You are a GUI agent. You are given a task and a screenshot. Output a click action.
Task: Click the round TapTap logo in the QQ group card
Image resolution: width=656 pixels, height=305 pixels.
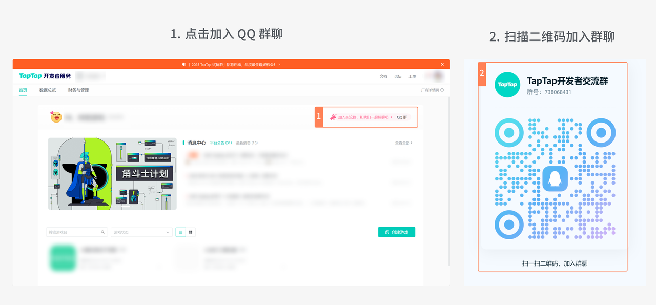point(507,85)
